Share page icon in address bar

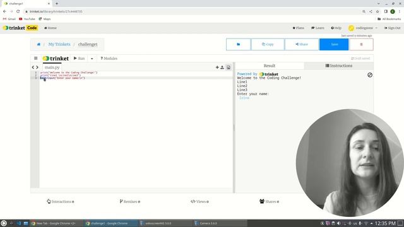[x=371, y=11]
